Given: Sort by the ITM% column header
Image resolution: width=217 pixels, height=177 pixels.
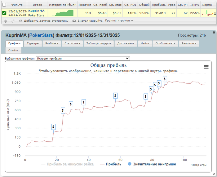Looking at the screenshot, I should coord(195,5).
